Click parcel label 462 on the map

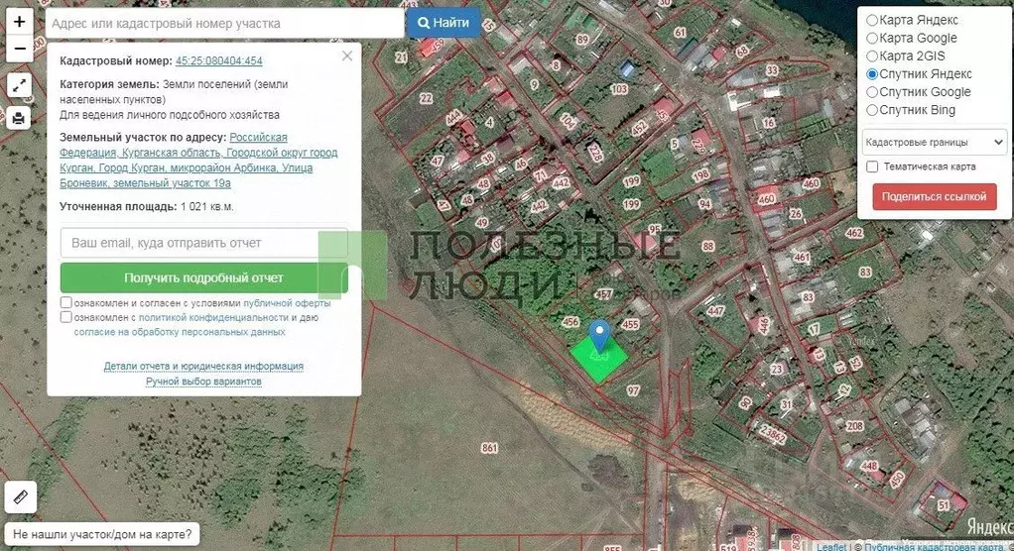pyautogui.click(x=854, y=233)
